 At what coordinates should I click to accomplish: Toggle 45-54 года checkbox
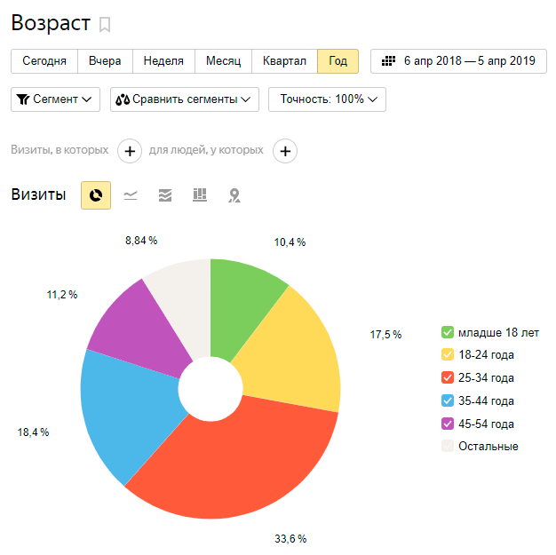coord(448,424)
